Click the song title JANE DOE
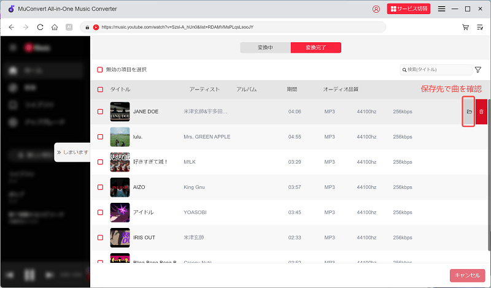This screenshot has width=491, height=288. tap(145, 112)
